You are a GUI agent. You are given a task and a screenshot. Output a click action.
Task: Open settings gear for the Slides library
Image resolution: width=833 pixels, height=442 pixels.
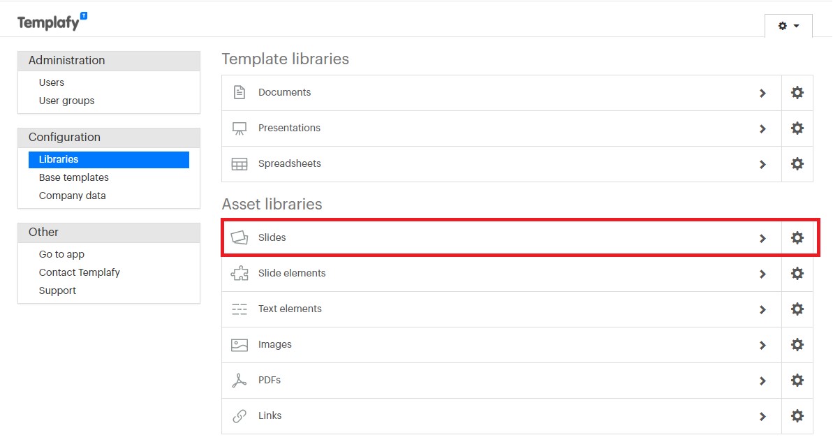point(797,237)
